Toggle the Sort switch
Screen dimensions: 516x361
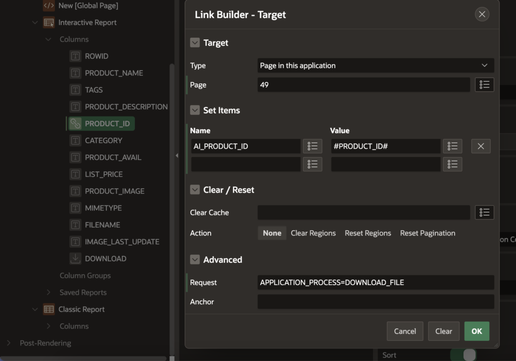(x=464, y=354)
